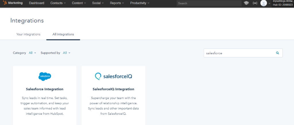Expand the Reports menu
Viewport: 294px width, 125px height.
pyautogui.click(x=117, y=3)
